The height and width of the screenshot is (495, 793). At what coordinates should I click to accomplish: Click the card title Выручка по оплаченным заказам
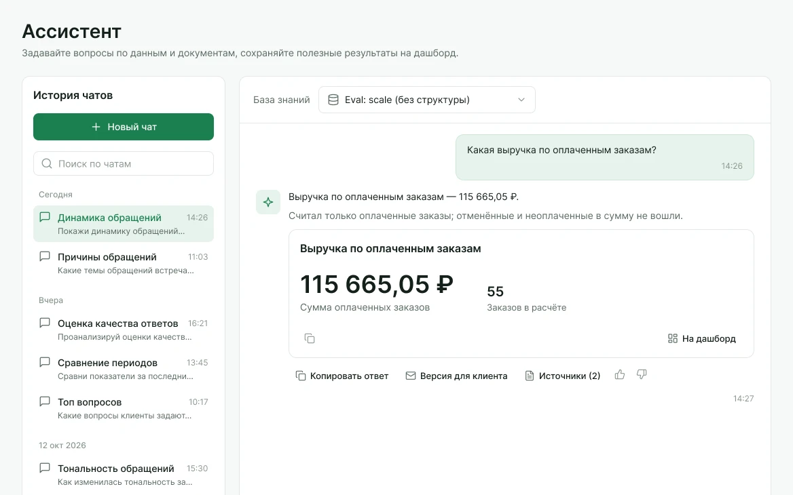pos(390,248)
